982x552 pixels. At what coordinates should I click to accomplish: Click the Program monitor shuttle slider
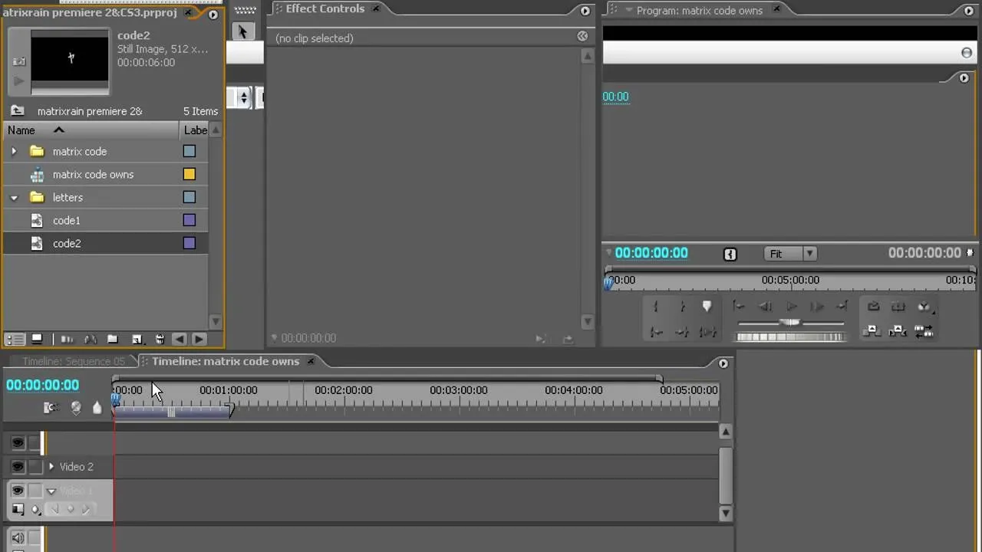tap(790, 323)
